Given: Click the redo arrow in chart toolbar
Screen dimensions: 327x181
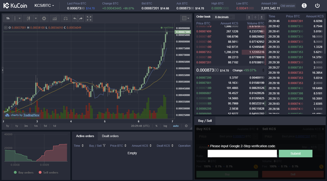Looking at the screenshot, I should pos(81,18).
